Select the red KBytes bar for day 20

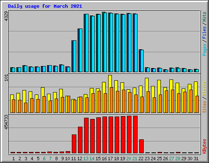pos(129,134)
